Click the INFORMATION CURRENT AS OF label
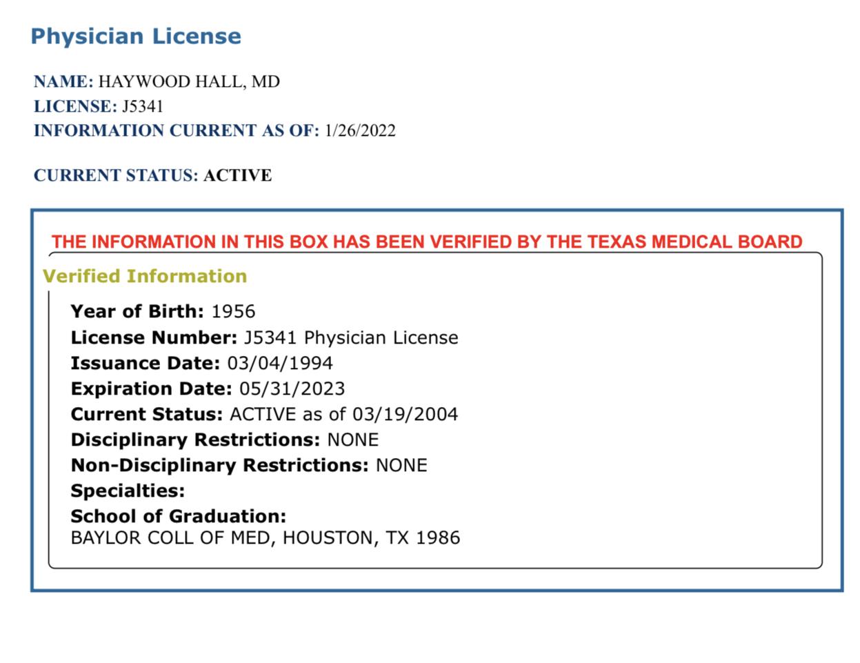Screen dimensions: 860x663 [177, 130]
